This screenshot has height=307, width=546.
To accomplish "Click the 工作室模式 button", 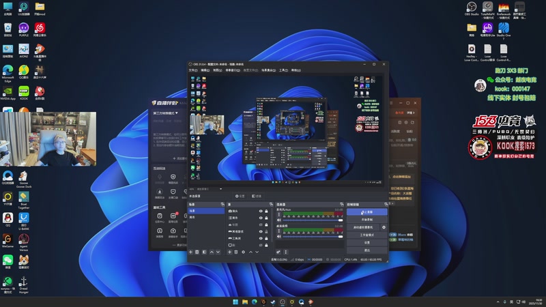I will point(367,235).
